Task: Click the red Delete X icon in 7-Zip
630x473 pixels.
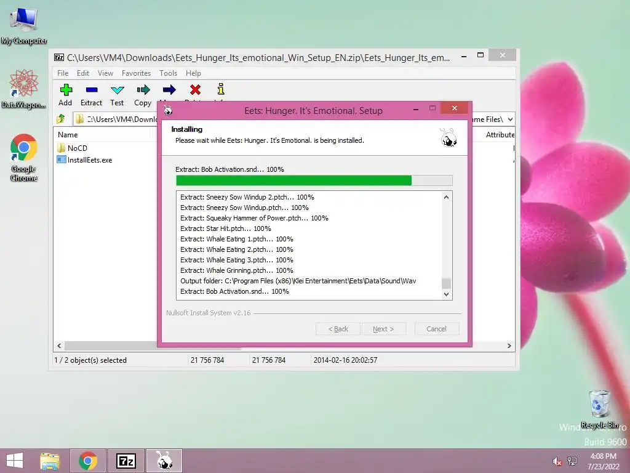Action: point(195,89)
